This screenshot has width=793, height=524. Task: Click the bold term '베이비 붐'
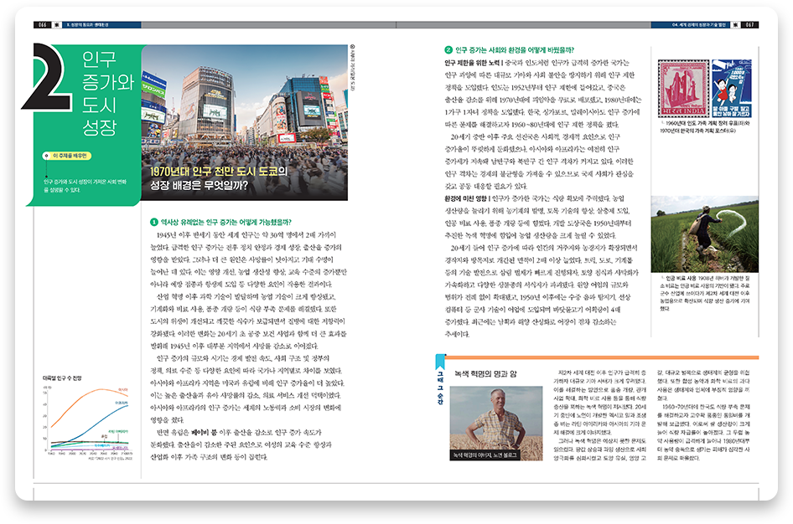[x=204, y=433]
